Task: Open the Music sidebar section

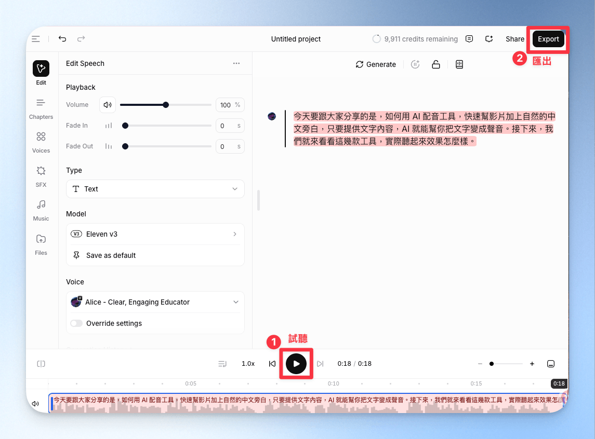Action: [41, 211]
